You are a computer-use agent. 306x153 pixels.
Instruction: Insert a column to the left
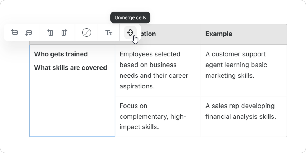(x=50, y=32)
